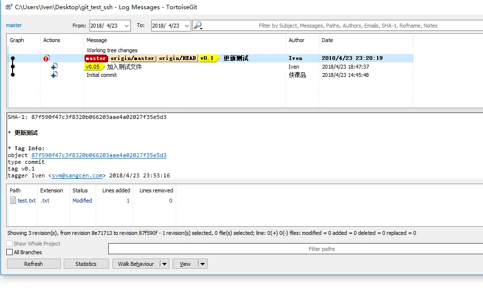This screenshot has width=483, height=290.
Task: Sort by the Graph column header
Action: [16, 40]
